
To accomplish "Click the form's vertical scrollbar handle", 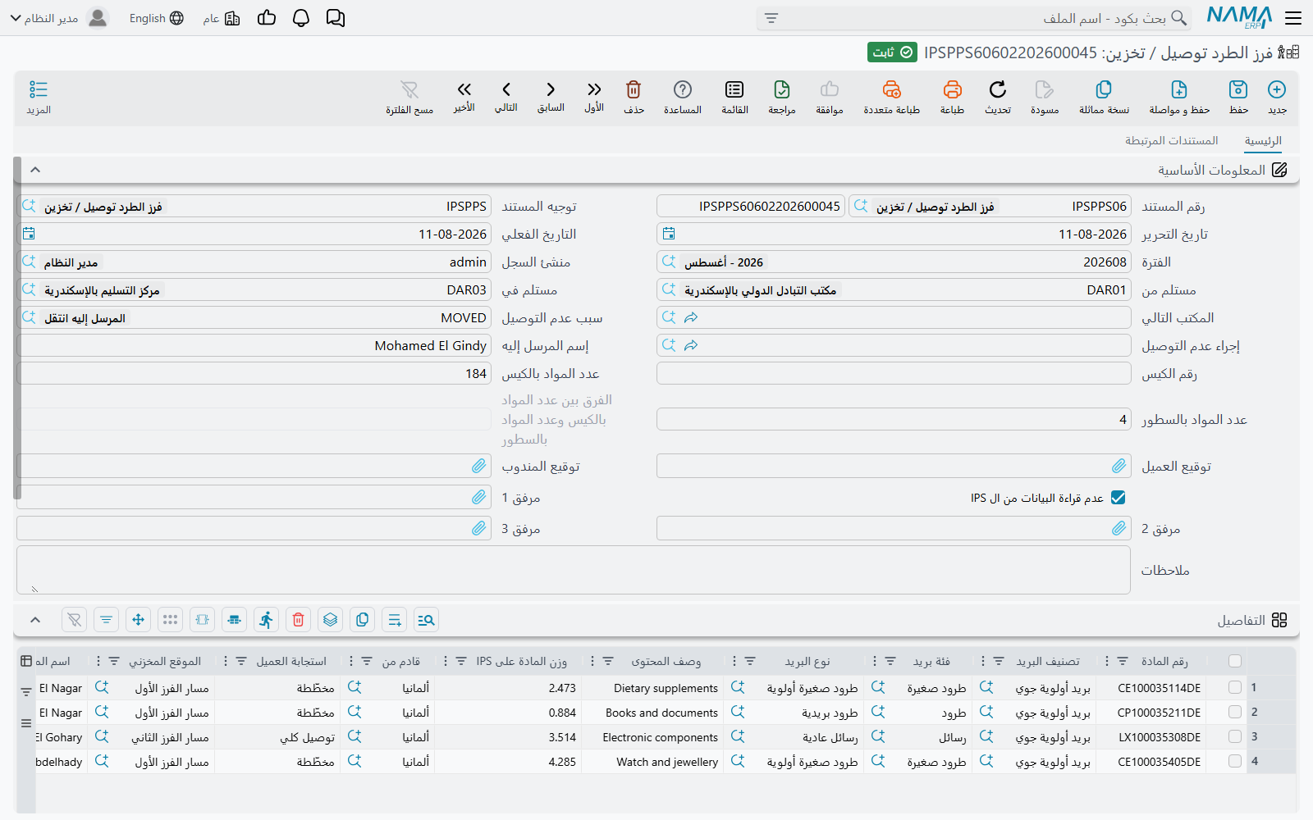I will click(17, 328).
